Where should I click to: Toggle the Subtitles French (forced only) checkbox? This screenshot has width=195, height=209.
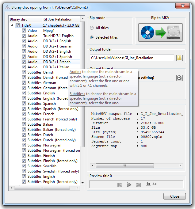[x=24, y=119]
